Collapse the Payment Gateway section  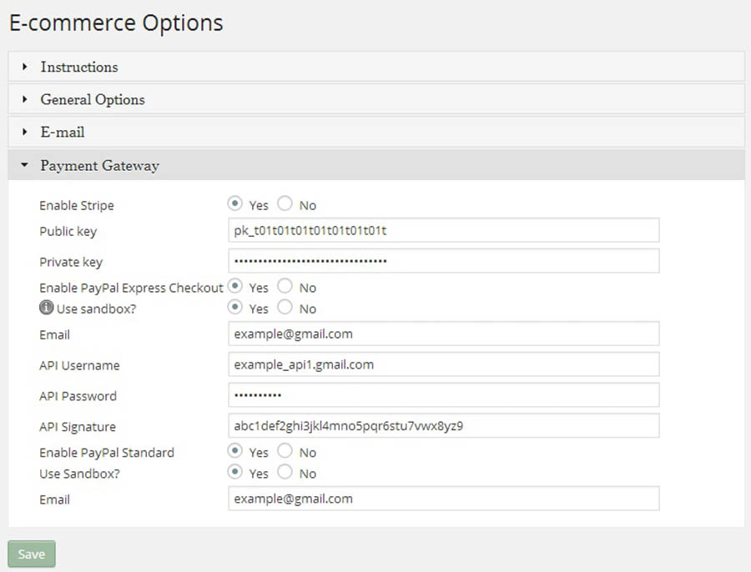[99, 165]
